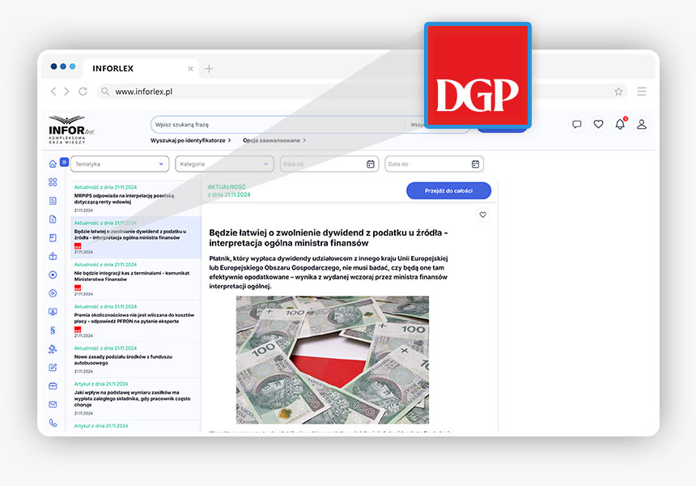The image size is (696, 486).
Task: Click the INFOR lex logo
Action: [71, 129]
